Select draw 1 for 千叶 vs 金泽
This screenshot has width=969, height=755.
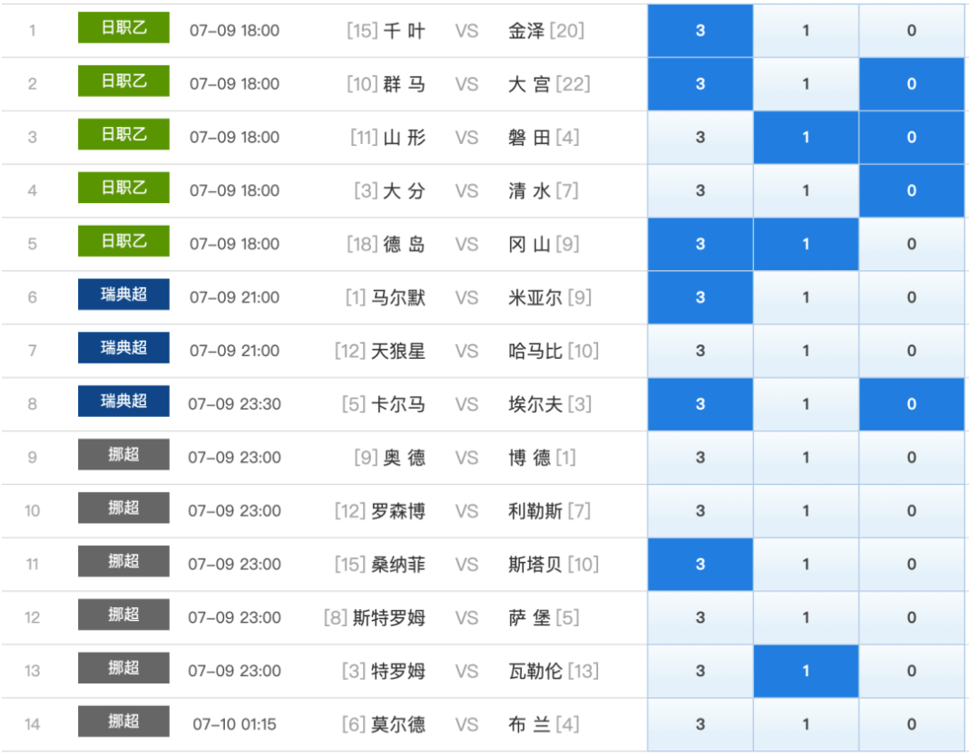point(806,30)
